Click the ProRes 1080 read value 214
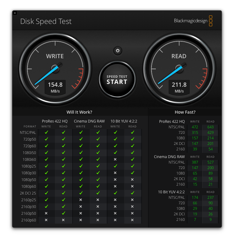This screenshot has width=234, height=242. tap(210, 138)
